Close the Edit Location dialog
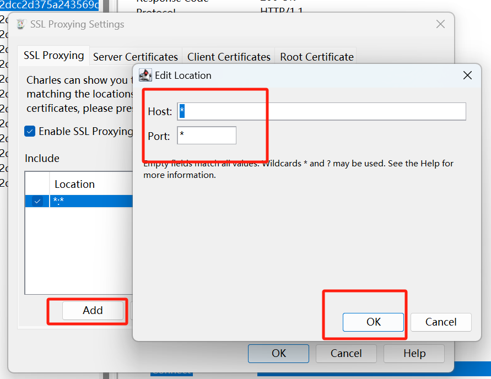 tap(467, 75)
